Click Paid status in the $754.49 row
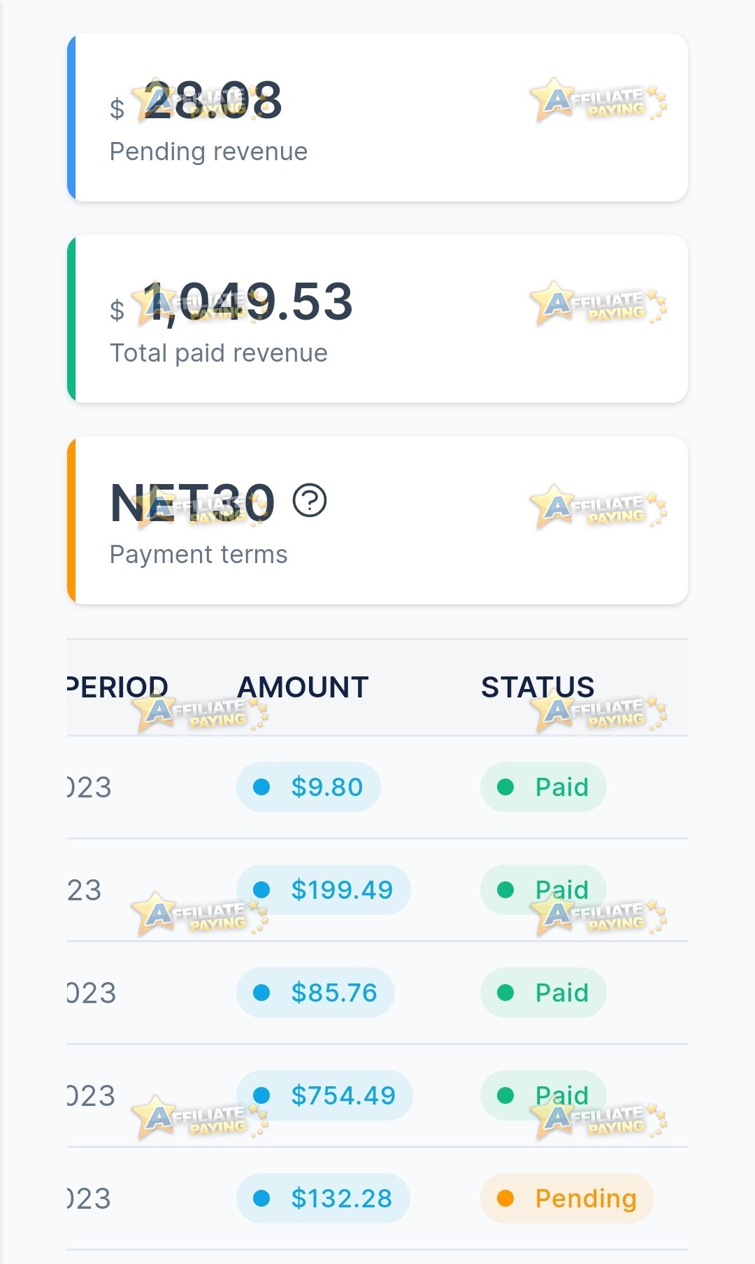 click(x=543, y=1095)
